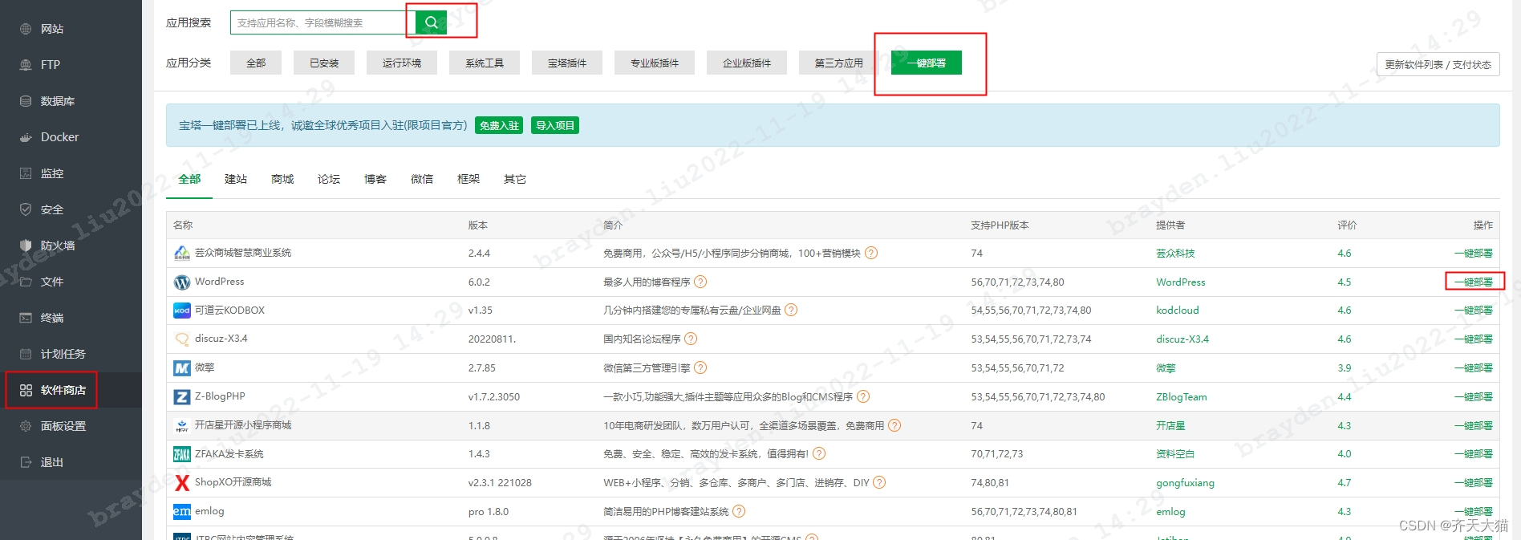Screen dimensions: 1521x540
Task: Select the 已安装 category
Action: pyautogui.click(x=324, y=63)
